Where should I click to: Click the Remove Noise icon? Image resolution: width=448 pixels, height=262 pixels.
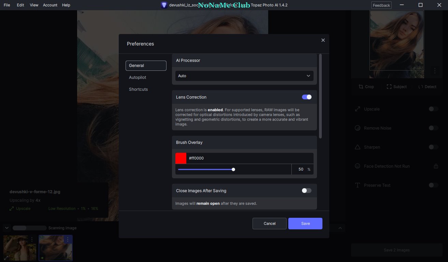[x=358, y=128]
